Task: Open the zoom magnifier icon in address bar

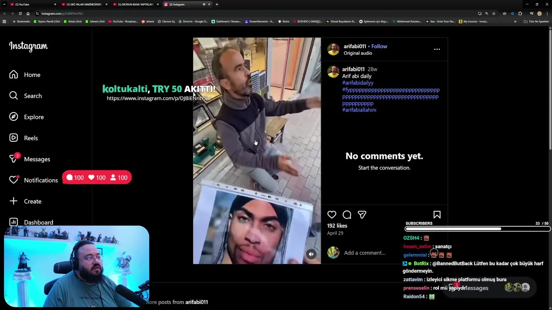Action: click(x=486, y=13)
